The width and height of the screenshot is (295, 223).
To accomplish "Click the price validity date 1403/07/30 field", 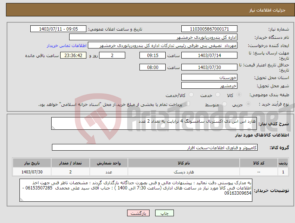I will coord(209,67).
